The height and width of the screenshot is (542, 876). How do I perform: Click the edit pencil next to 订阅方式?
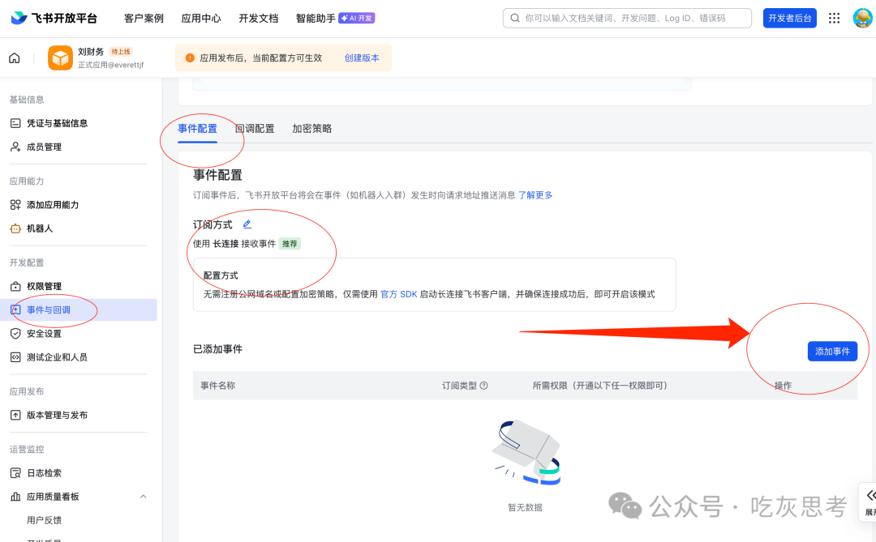coord(247,224)
